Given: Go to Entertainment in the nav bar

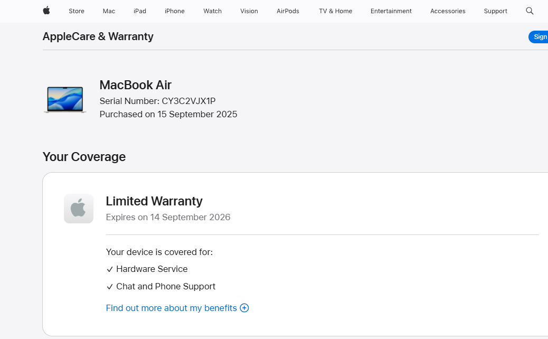Looking at the screenshot, I should (x=391, y=11).
